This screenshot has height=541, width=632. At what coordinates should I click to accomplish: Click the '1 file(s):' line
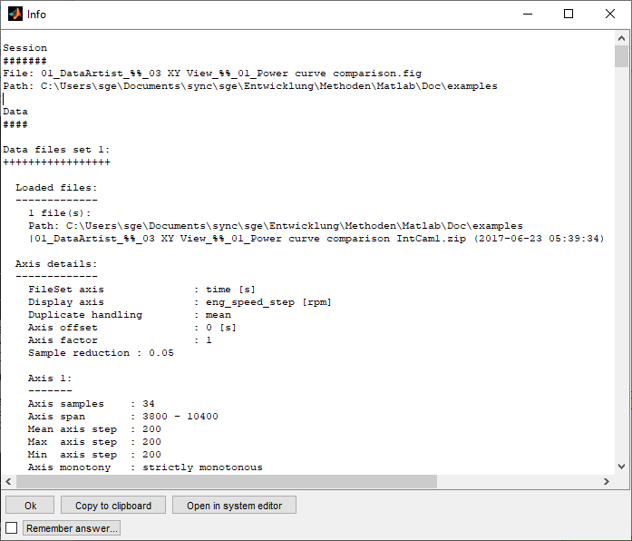(60, 213)
